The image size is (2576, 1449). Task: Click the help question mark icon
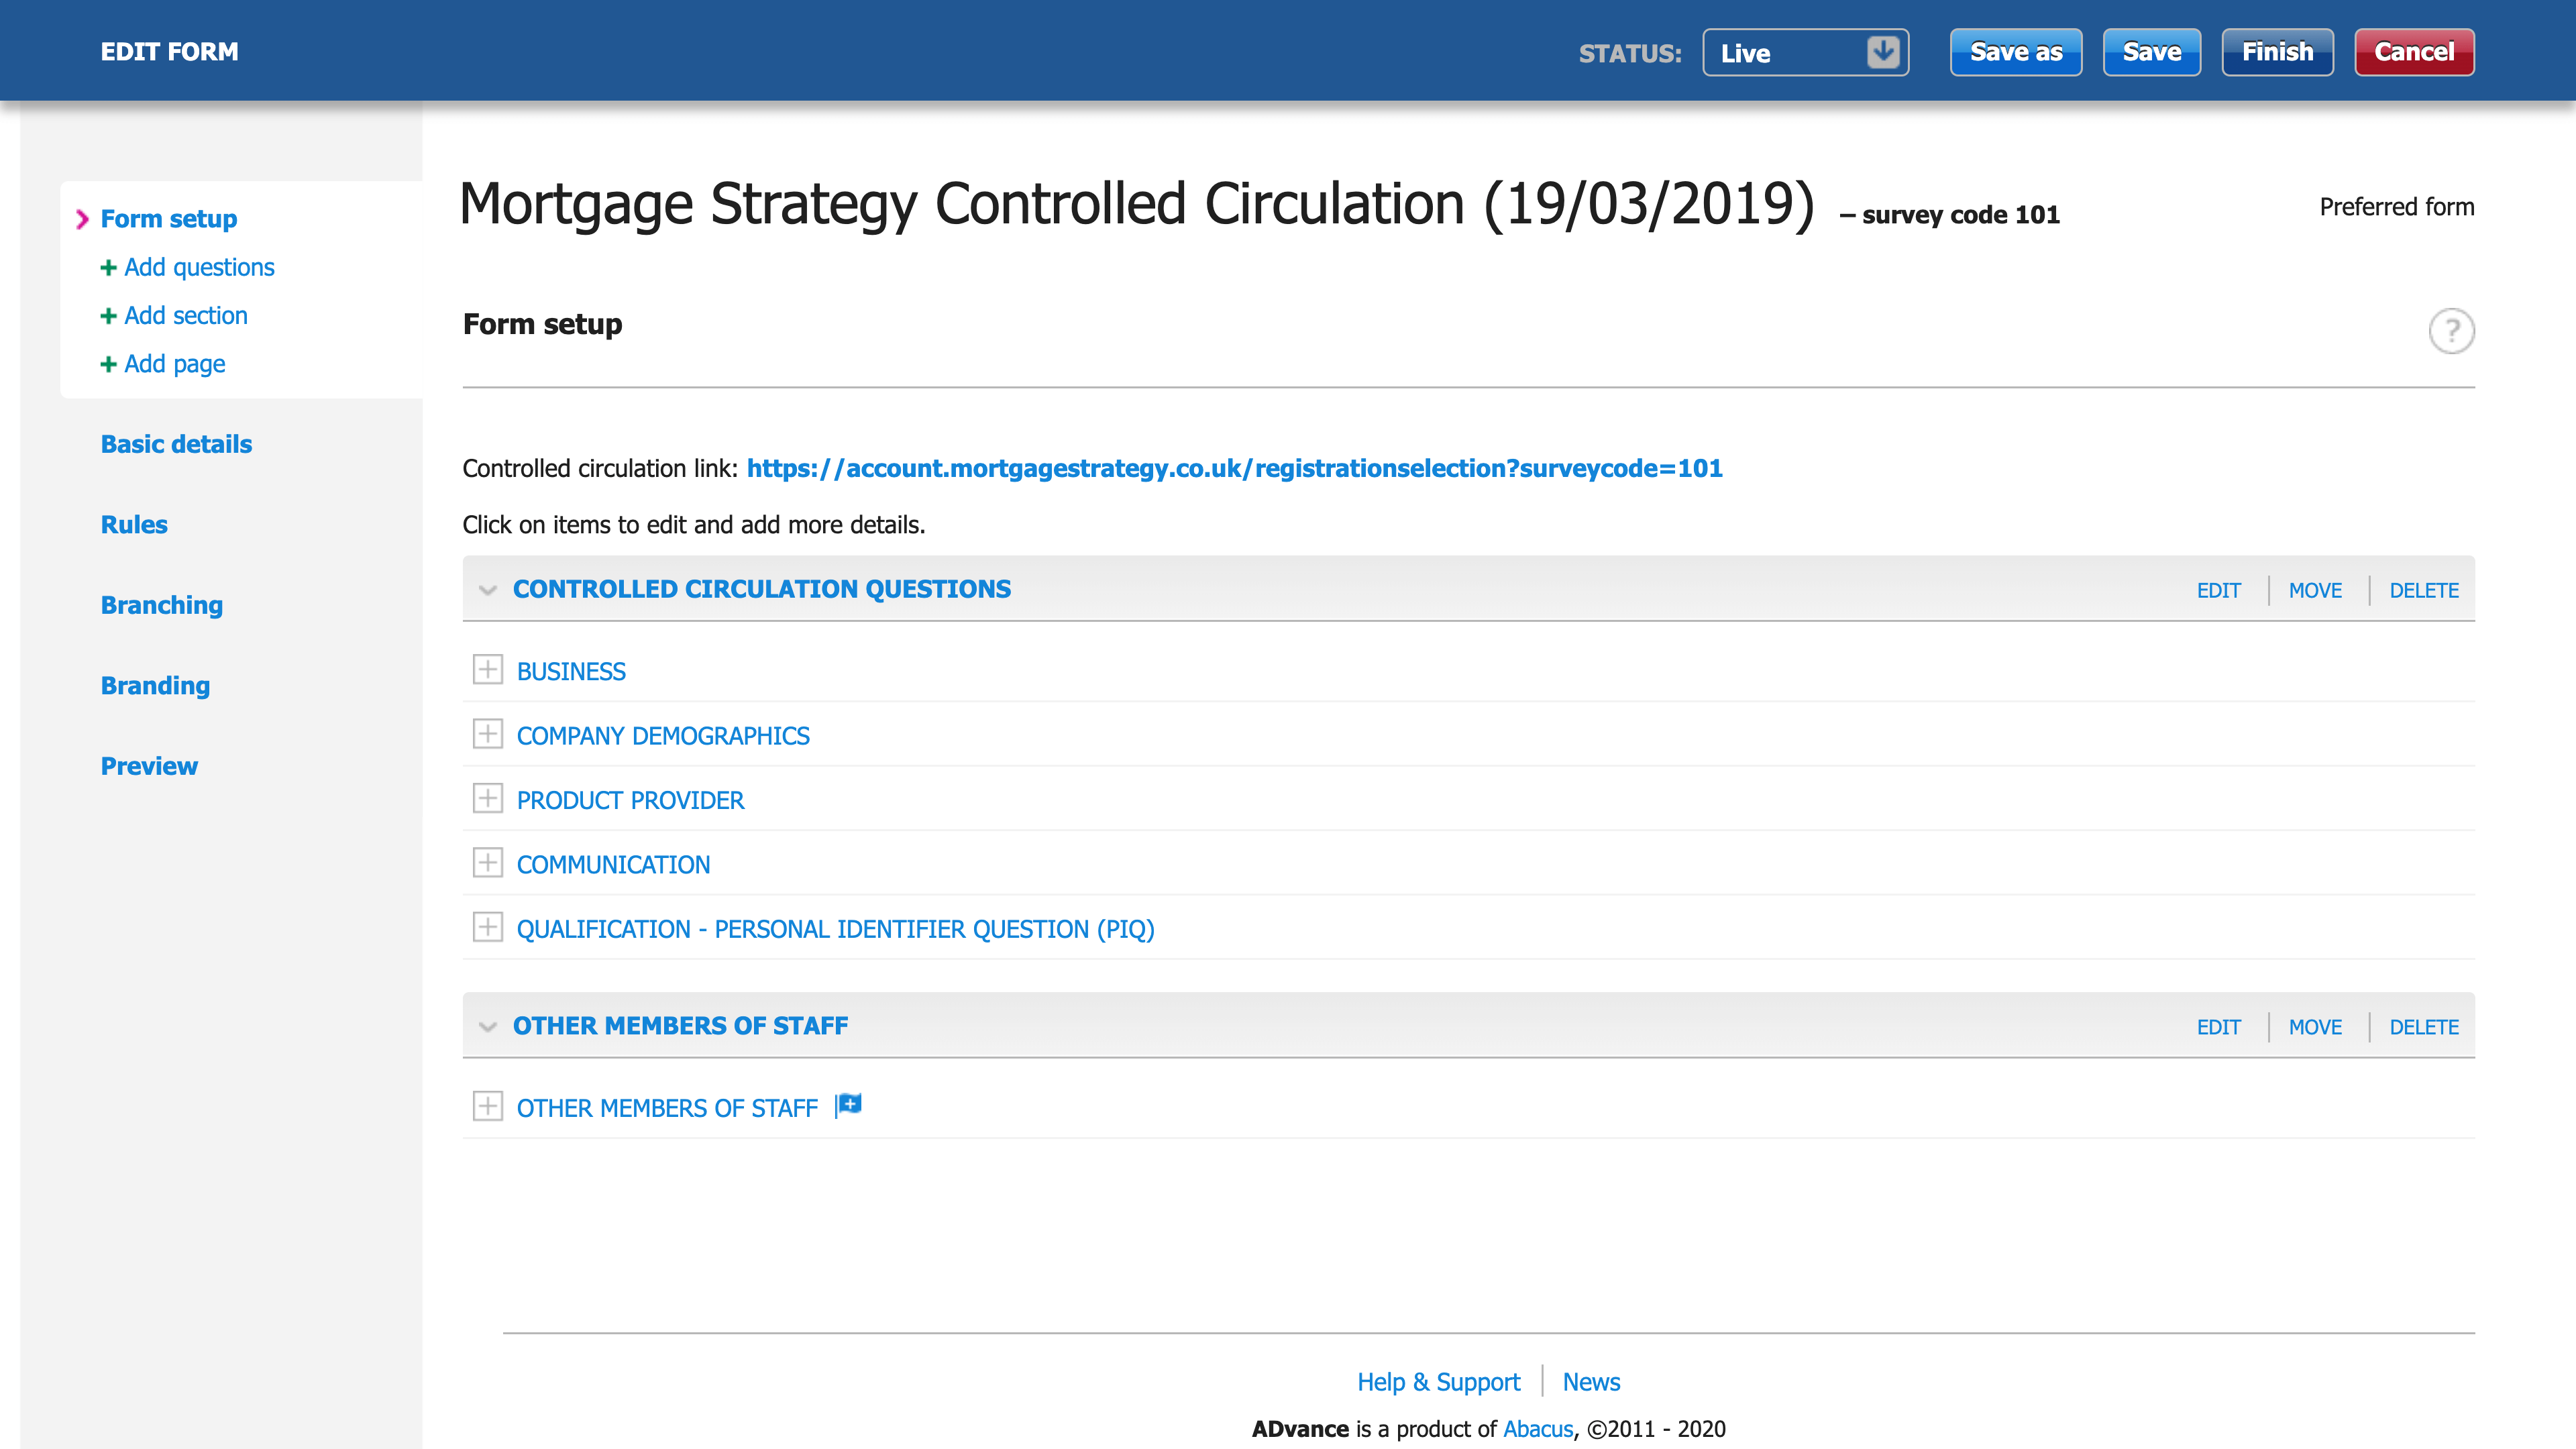pyautogui.click(x=2451, y=331)
